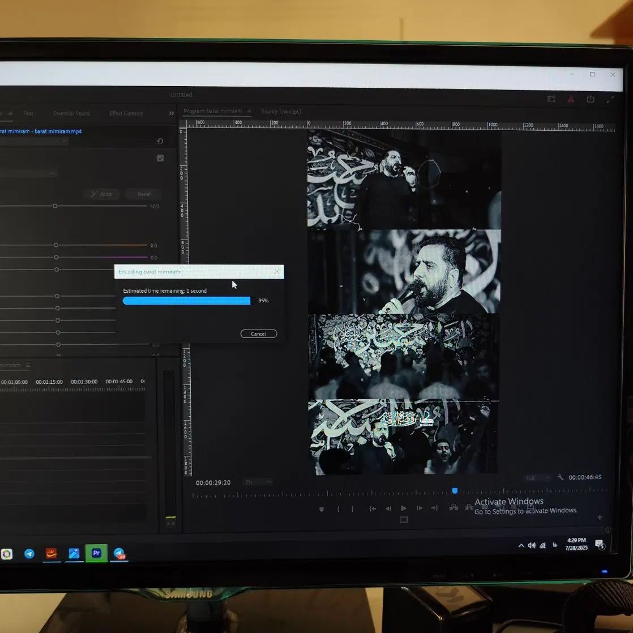
Task: Click the blue playhead marker in Program monitor
Action: (x=455, y=491)
